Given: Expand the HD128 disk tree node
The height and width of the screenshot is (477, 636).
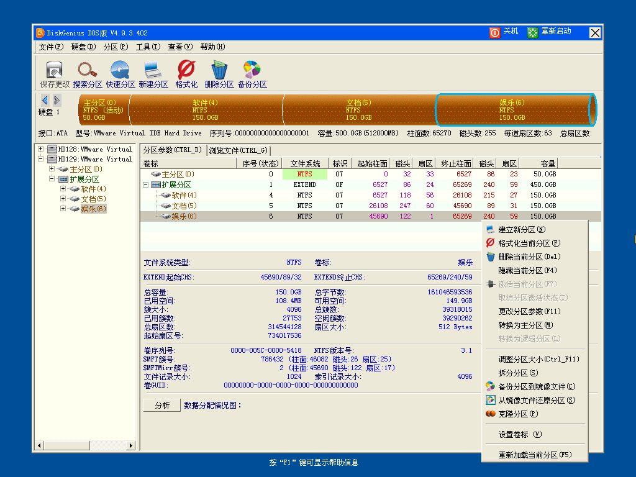Looking at the screenshot, I should (40, 149).
